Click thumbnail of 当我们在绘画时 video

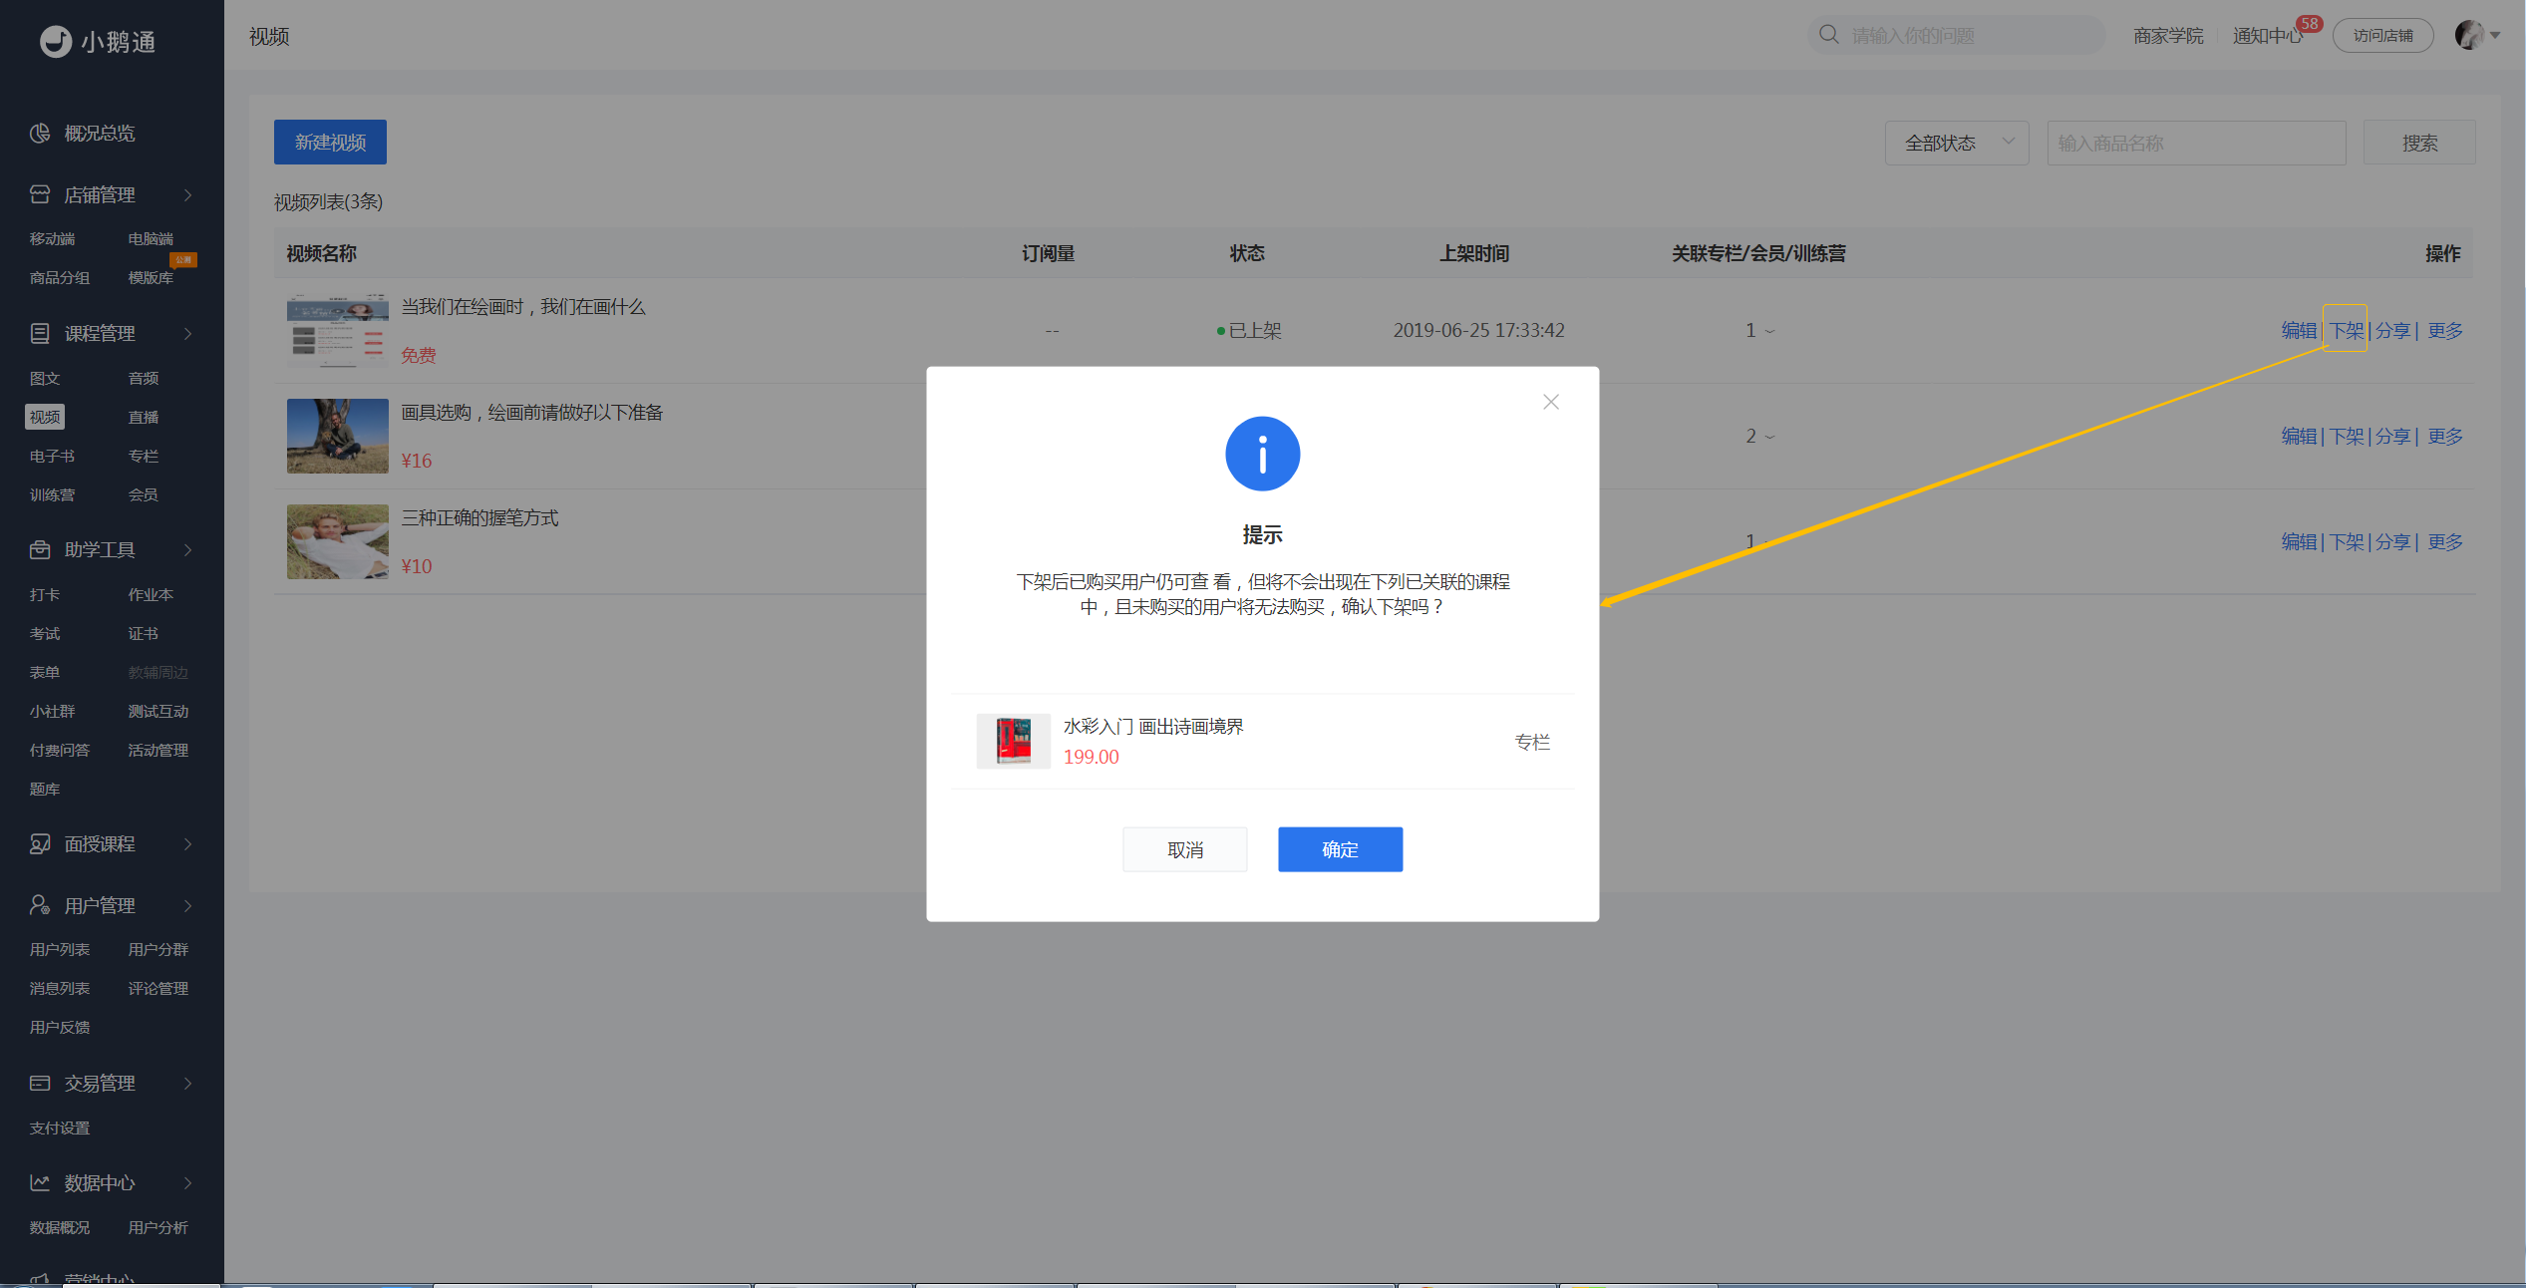[x=337, y=330]
